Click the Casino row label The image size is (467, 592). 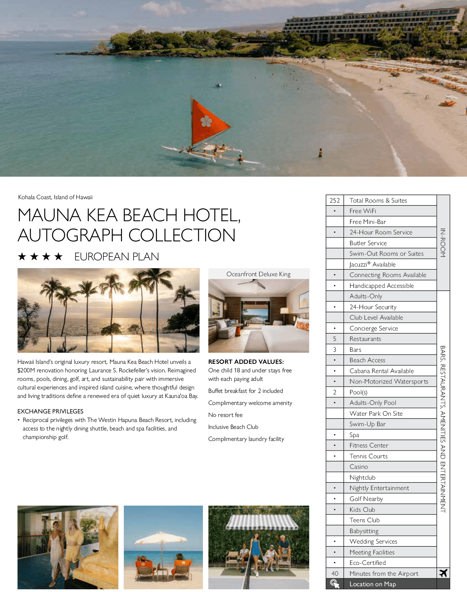pyautogui.click(x=359, y=466)
